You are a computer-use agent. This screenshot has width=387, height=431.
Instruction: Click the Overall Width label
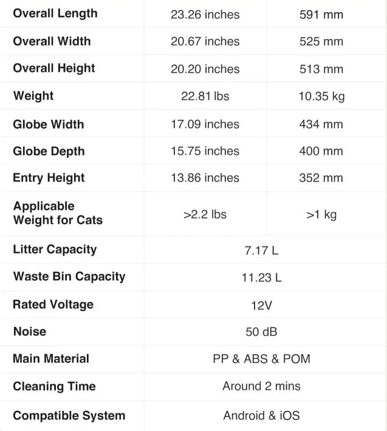pyautogui.click(x=52, y=41)
